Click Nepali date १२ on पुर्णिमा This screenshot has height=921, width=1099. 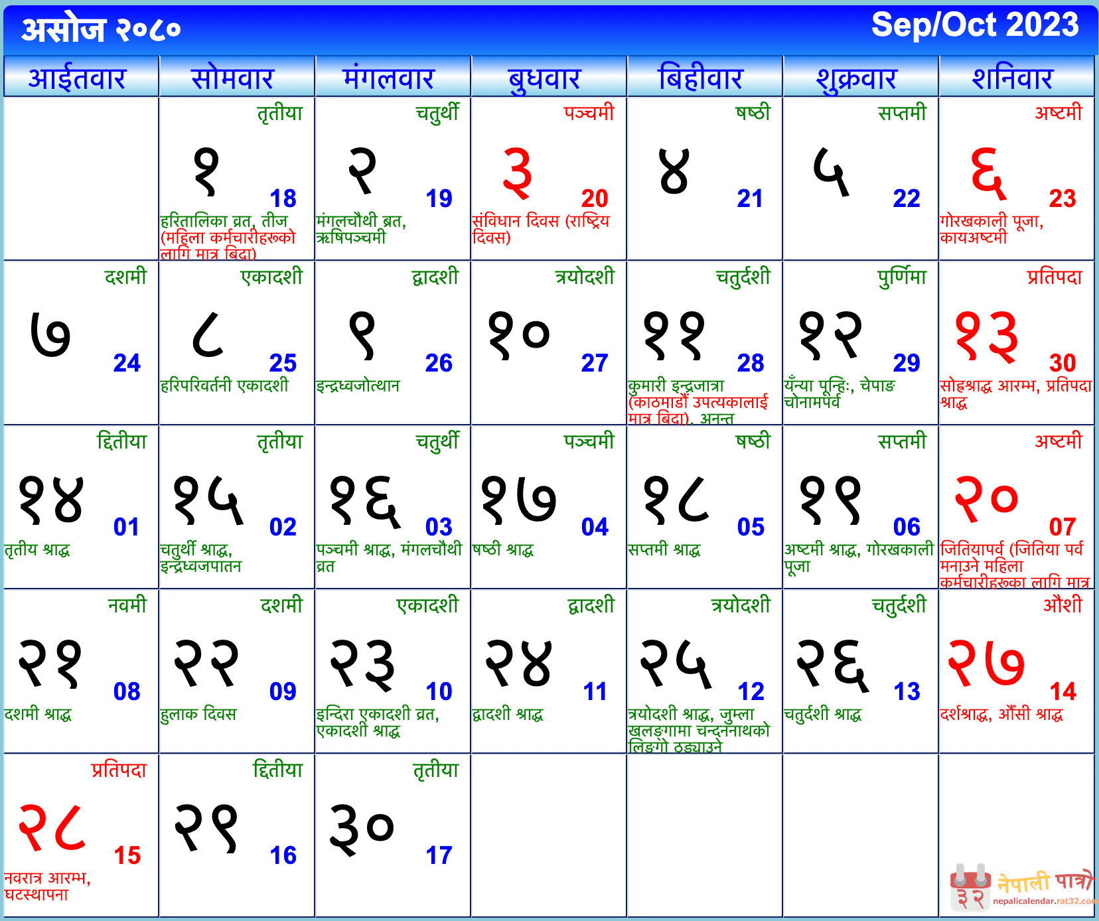pyautogui.click(x=831, y=335)
